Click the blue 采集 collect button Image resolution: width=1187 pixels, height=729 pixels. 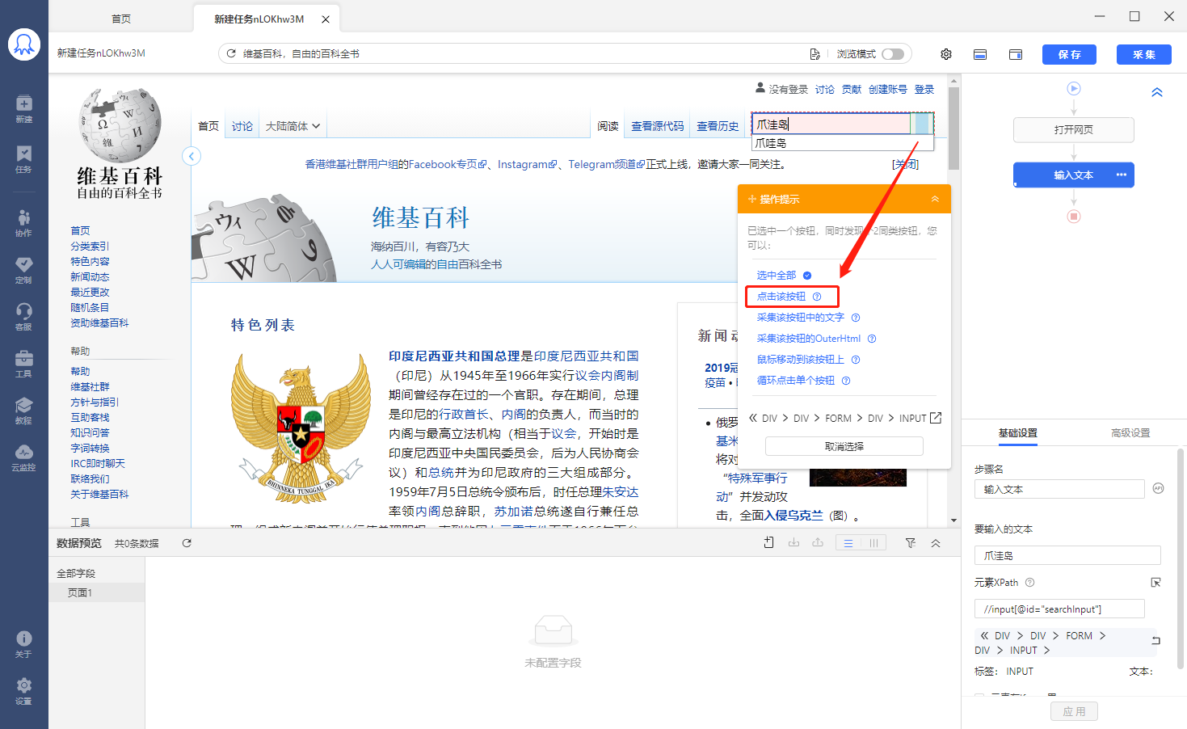pyautogui.click(x=1144, y=54)
